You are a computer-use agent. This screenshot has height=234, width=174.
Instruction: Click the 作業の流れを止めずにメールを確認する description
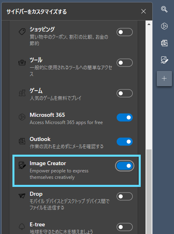pos(67,147)
